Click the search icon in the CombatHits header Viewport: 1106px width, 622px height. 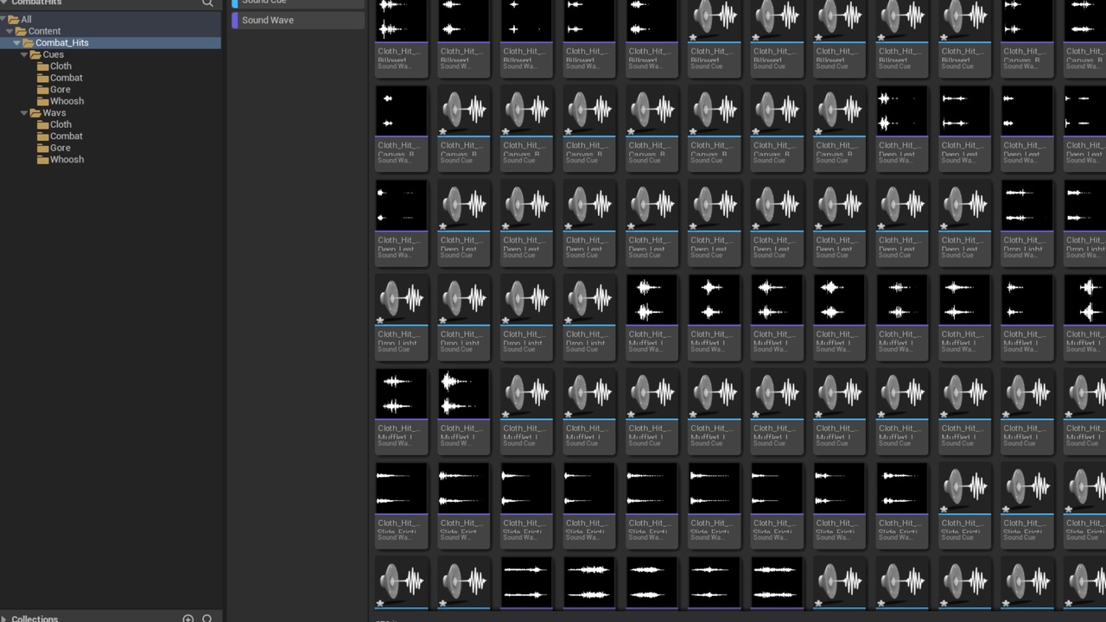point(207,3)
